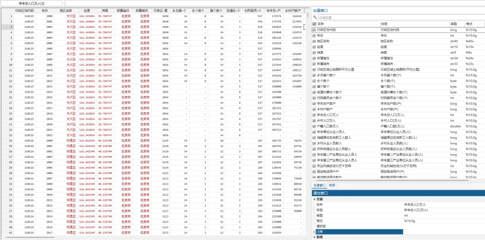Uncheck the 年末总人口万人 variable checkbox

click(x=314, y=115)
